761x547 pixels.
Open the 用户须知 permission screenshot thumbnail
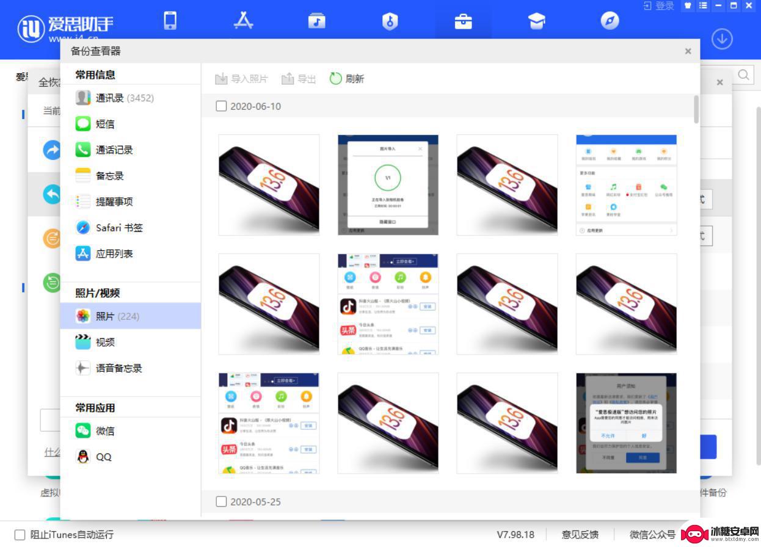point(626,423)
